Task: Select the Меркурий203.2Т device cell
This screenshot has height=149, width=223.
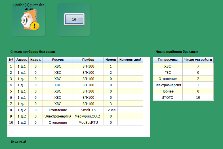Action: pos(88,116)
